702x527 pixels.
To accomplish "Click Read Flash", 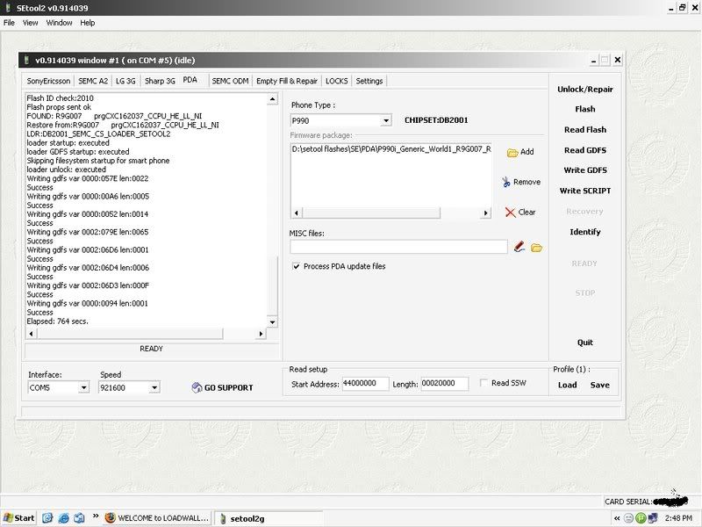I will pyautogui.click(x=584, y=129).
